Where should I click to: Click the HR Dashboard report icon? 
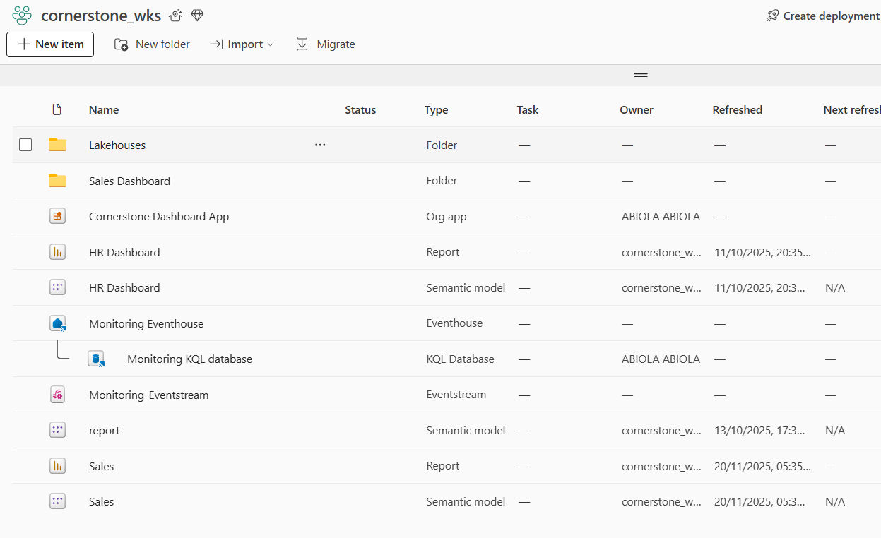(x=57, y=252)
